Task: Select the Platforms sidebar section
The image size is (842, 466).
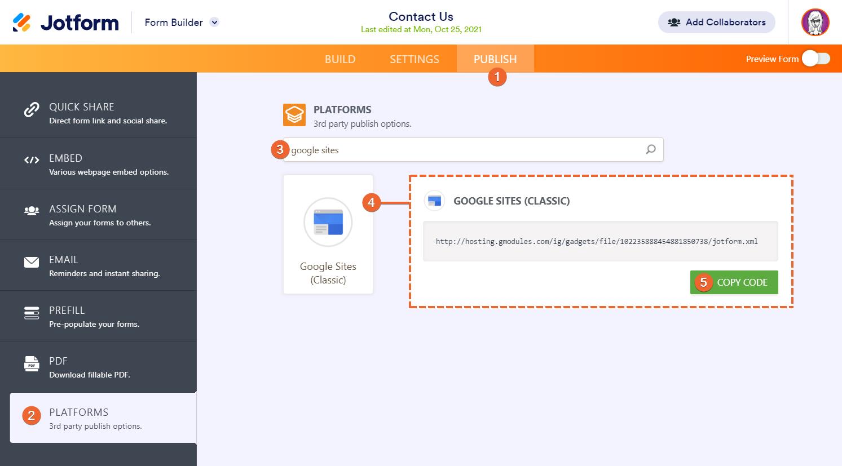Action: tap(103, 418)
